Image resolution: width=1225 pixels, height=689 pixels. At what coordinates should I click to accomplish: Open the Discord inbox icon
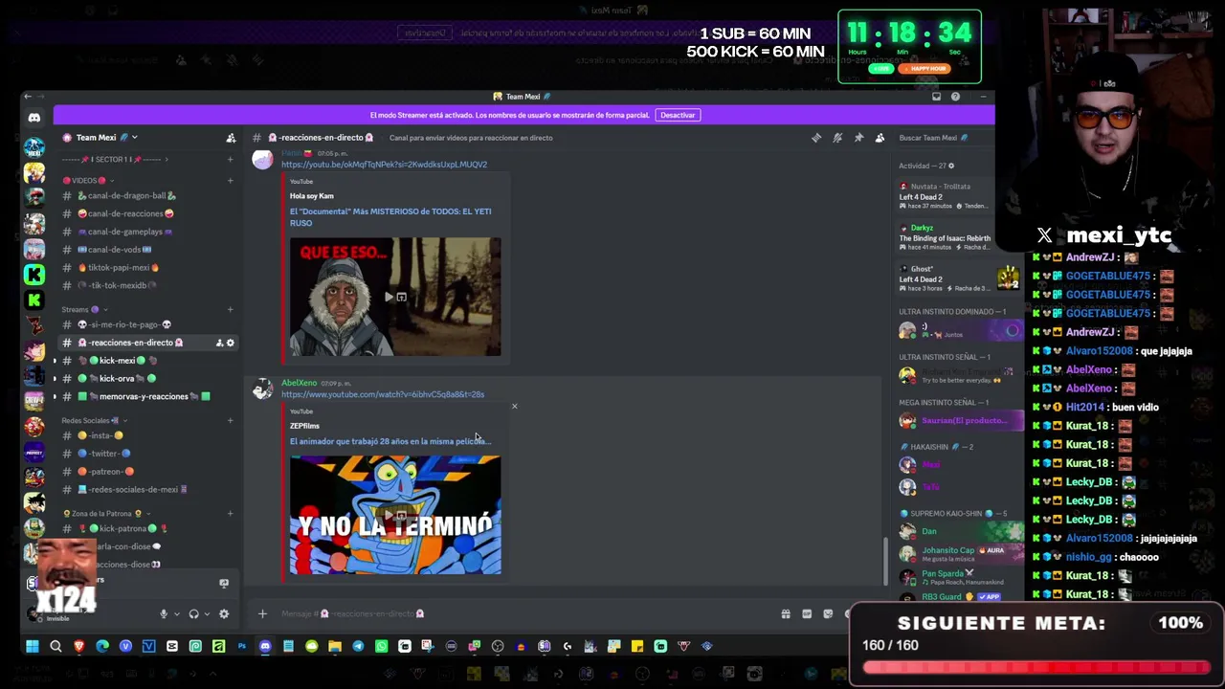(x=936, y=97)
